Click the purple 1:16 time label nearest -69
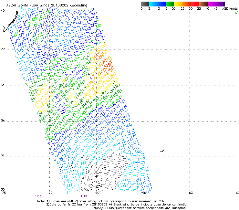The image size is (239, 210). tap(84, 196)
